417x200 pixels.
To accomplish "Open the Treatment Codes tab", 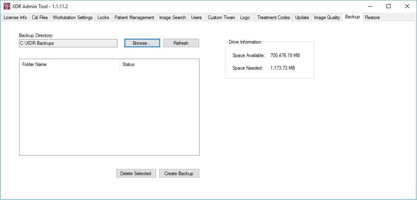I will click(273, 18).
